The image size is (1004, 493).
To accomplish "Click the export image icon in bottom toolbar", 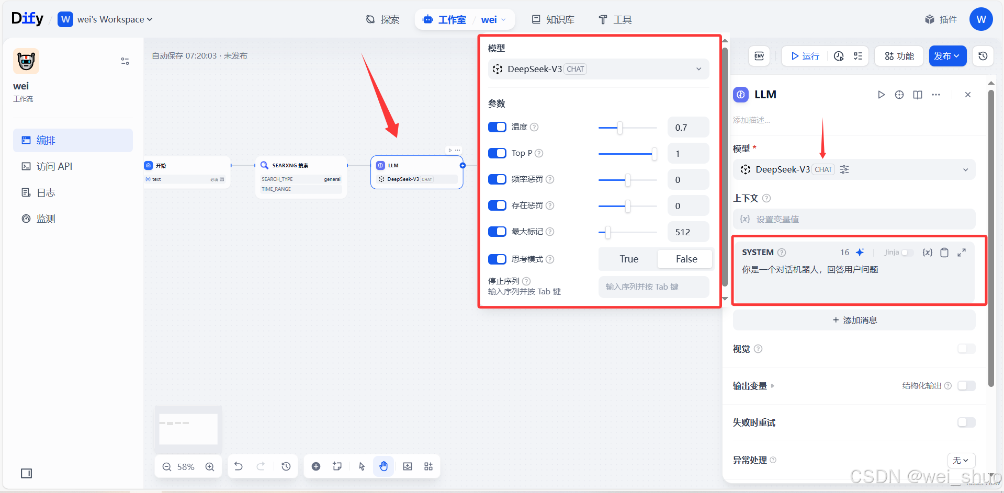I will [408, 466].
